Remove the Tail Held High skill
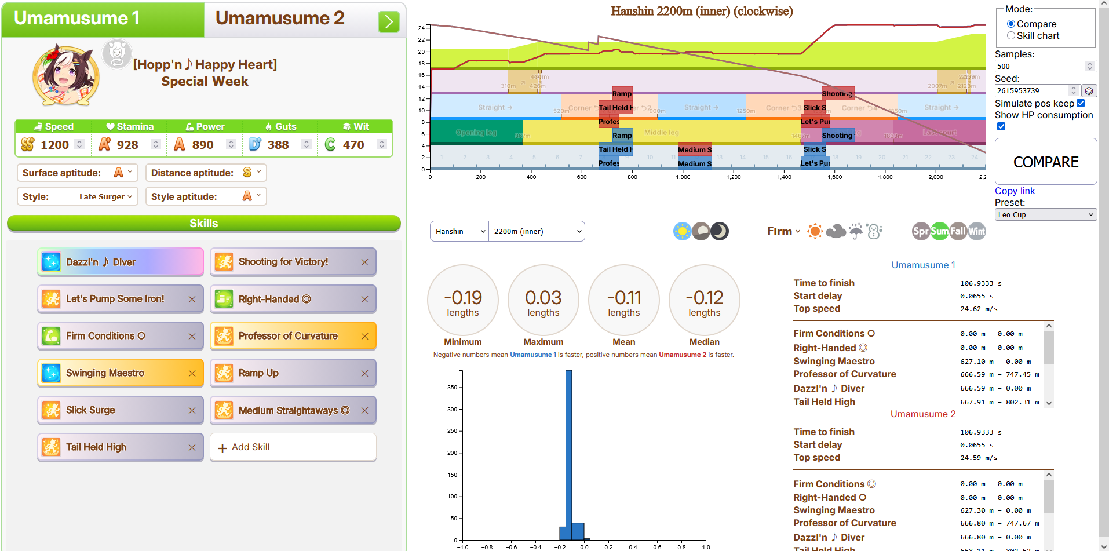The height and width of the screenshot is (551, 1109). [192, 448]
